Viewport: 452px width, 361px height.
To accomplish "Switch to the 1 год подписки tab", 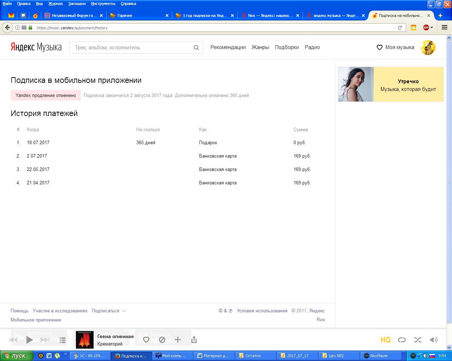I will (204, 16).
